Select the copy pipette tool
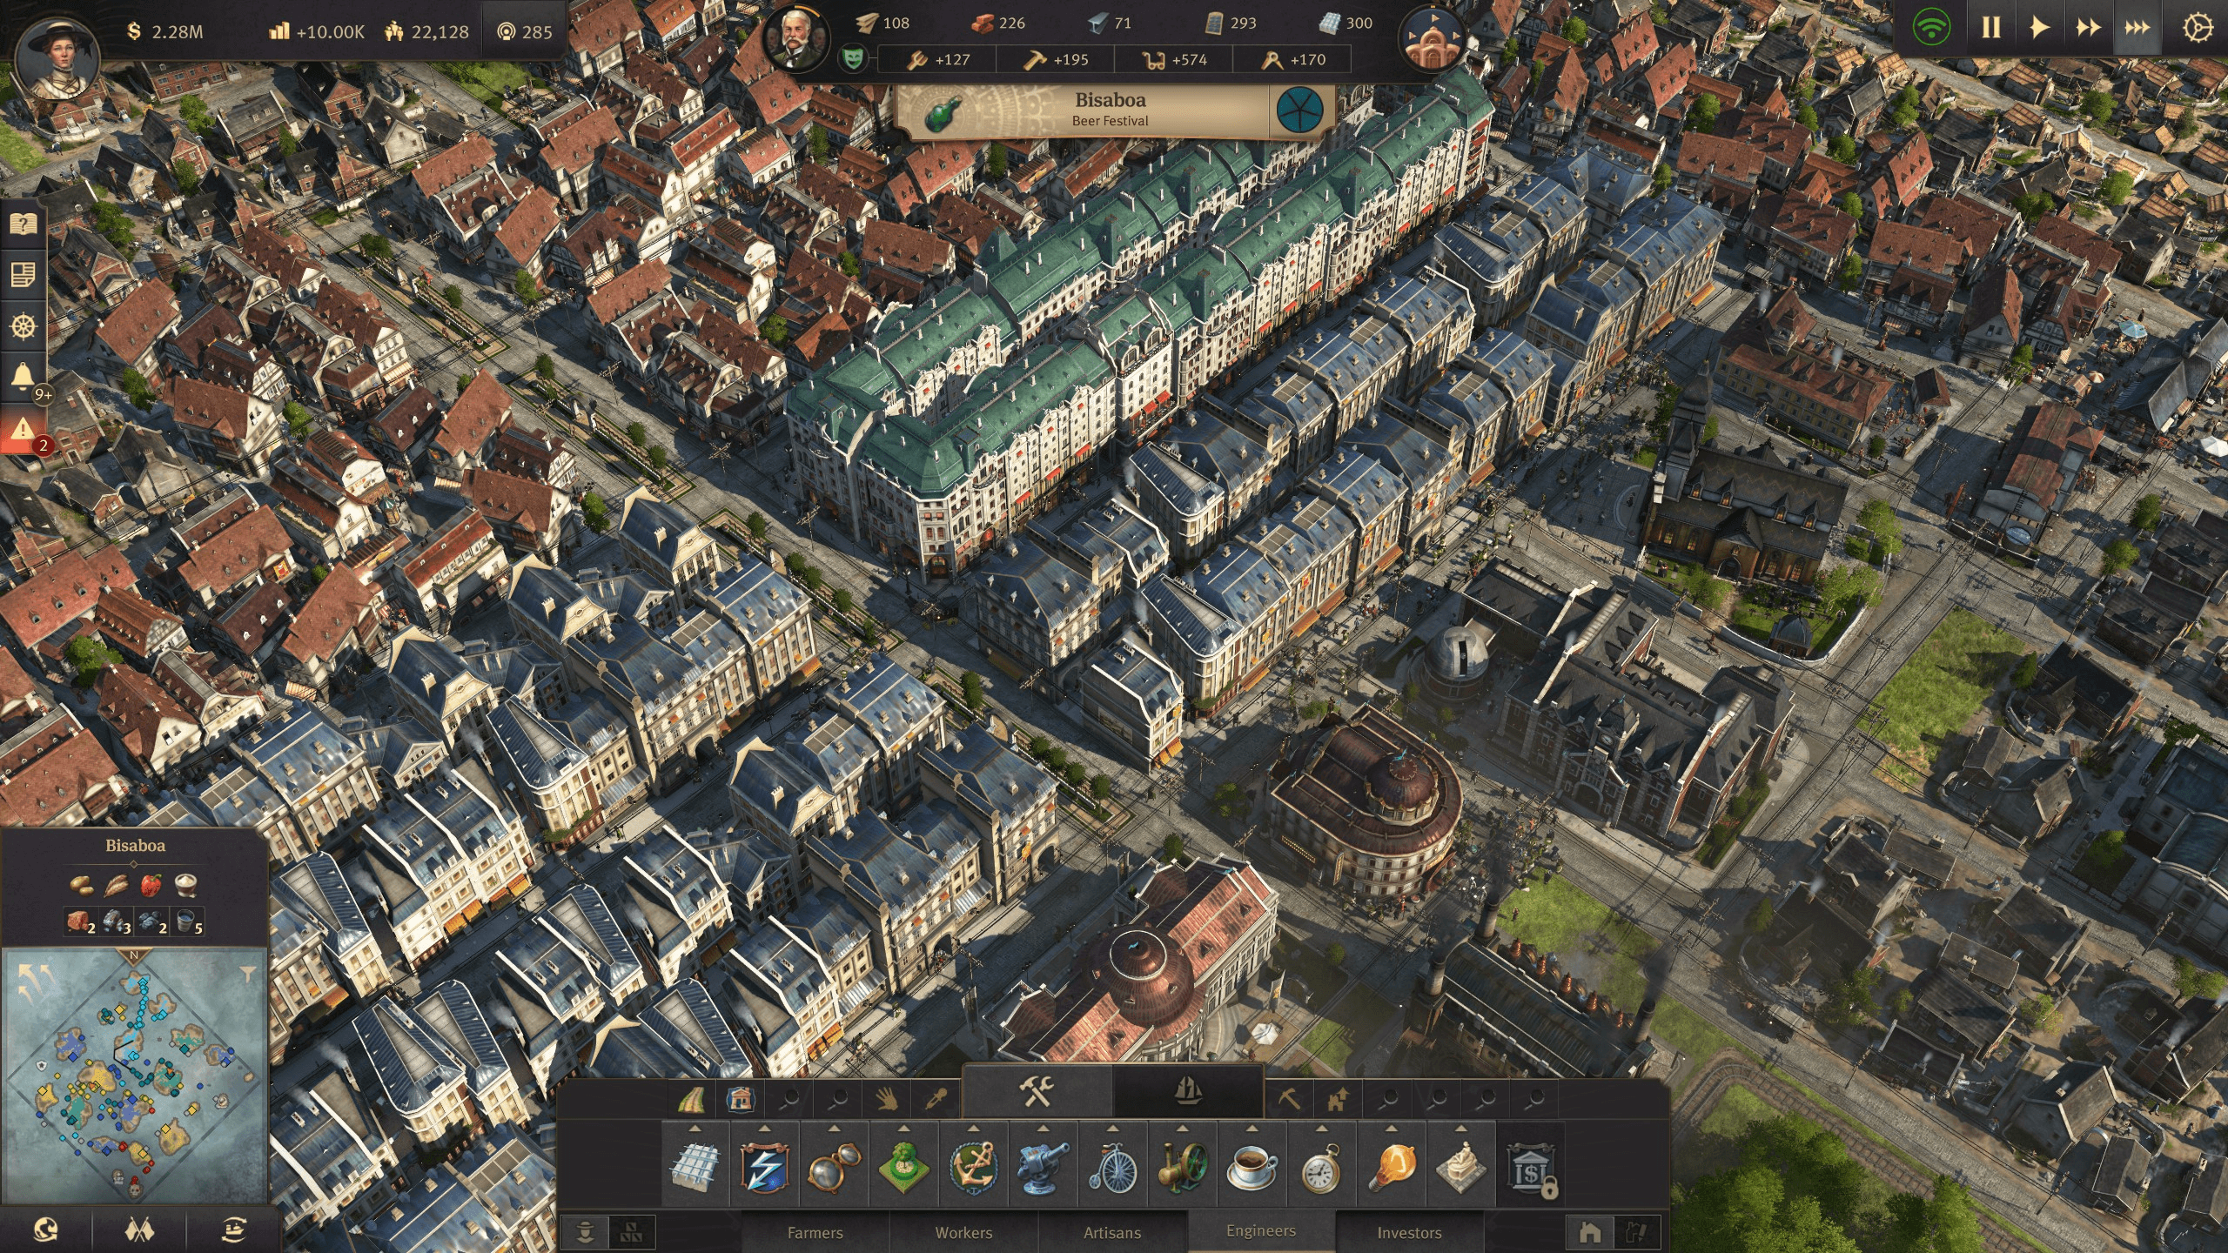The width and height of the screenshot is (2228, 1253). 935,1100
